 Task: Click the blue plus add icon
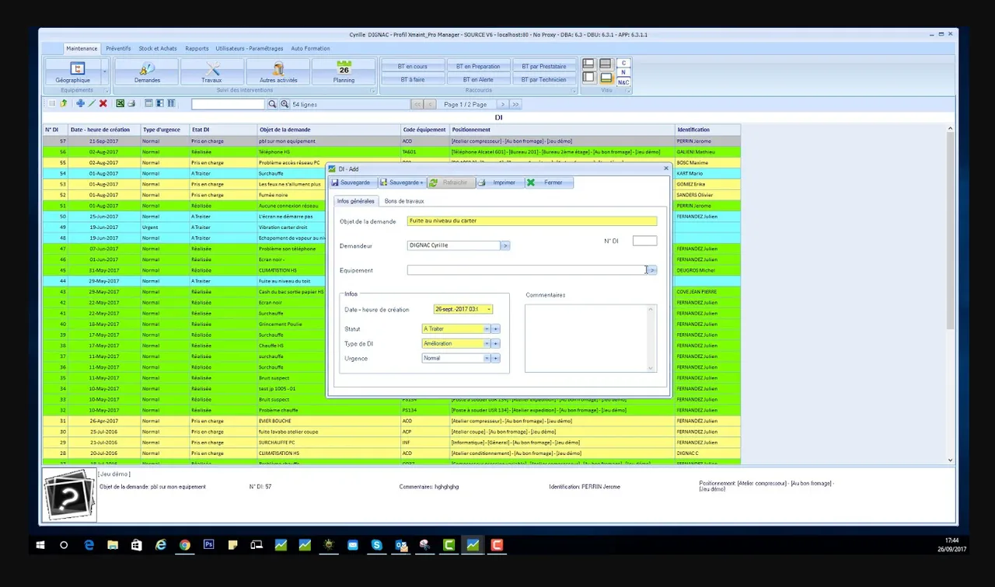[80, 103]
